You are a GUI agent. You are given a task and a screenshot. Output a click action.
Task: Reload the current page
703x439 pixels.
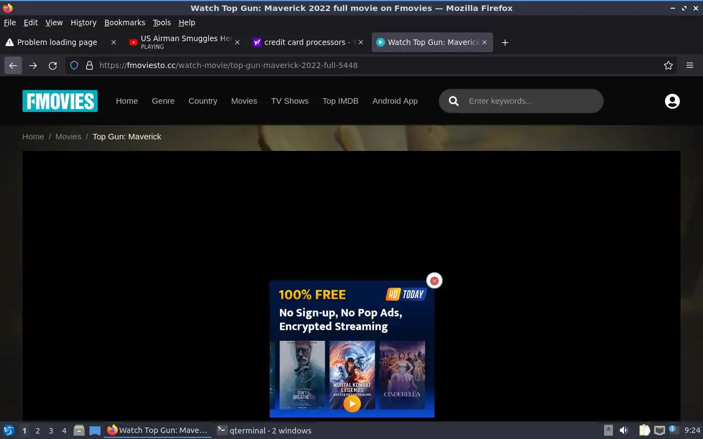[x=53, y=65]
